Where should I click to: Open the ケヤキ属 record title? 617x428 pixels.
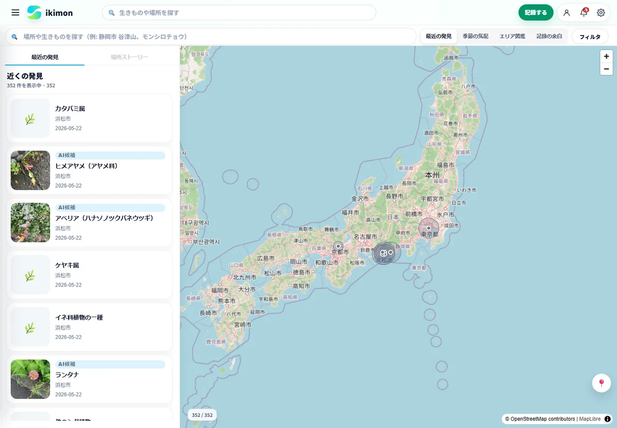pyautogui.click(x=67, y=265)
